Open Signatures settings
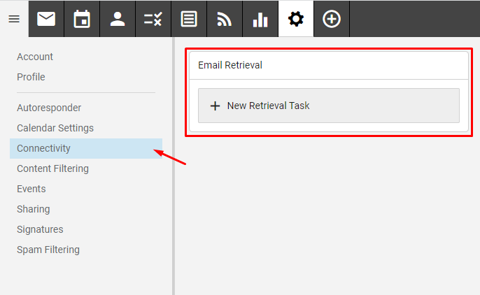 40,229
